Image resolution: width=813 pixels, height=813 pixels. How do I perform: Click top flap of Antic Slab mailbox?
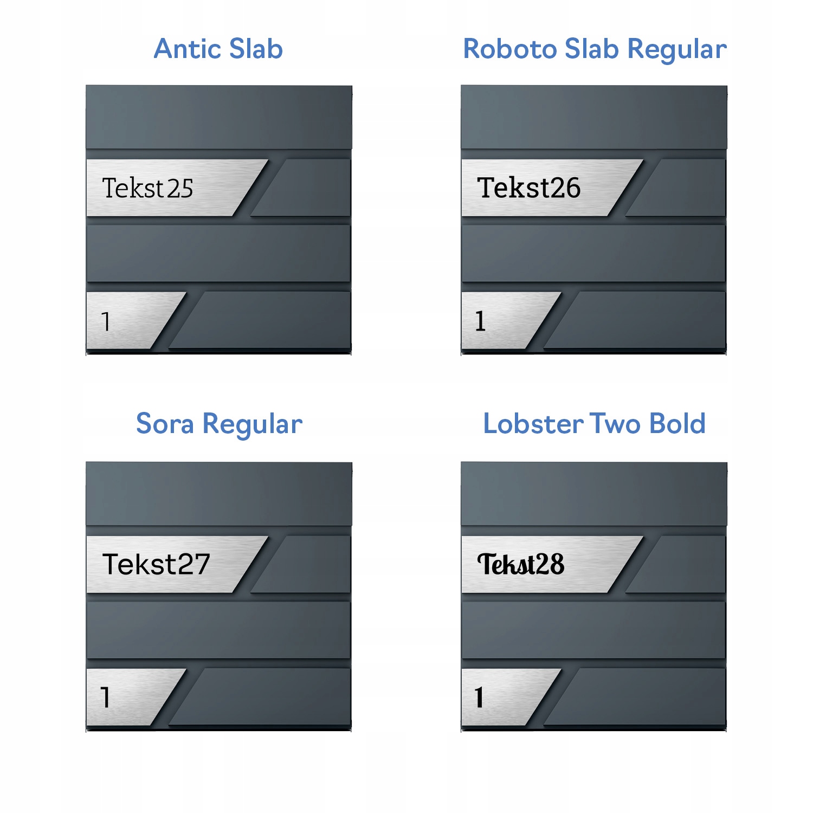pyautogui.click(x=219, y=117)
